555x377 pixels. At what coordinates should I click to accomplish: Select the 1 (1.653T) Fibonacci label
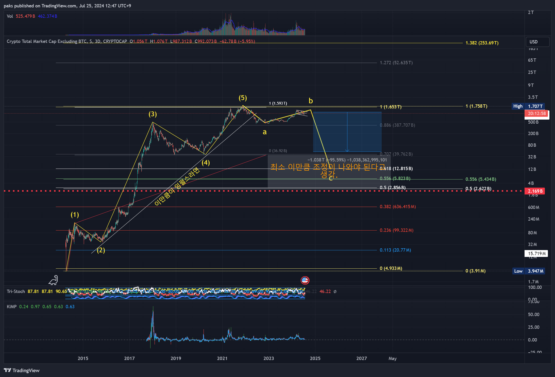391,107
